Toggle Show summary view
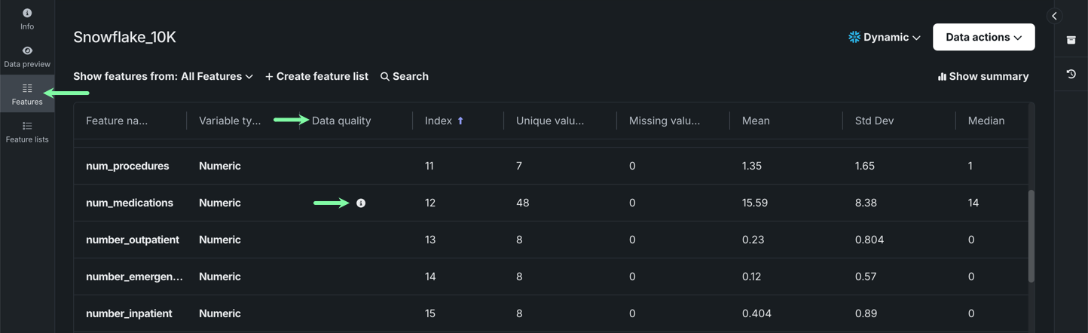Viewport: 1088px width, 333px height. point(983,76)
